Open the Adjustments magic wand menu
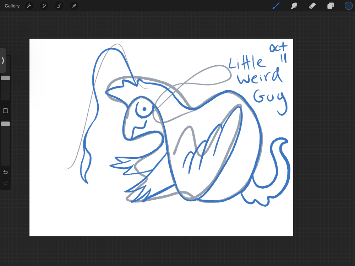This screenshot has height=266, width=355. click(x=44, y=6)
